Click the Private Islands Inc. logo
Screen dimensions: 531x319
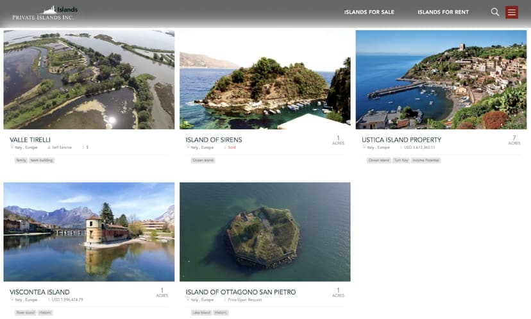point(45,13)
